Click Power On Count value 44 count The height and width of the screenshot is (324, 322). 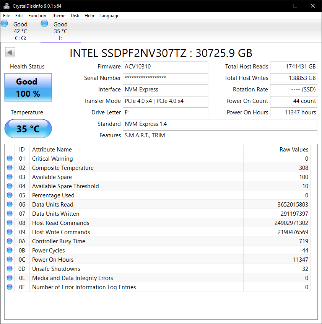[294, 101]
